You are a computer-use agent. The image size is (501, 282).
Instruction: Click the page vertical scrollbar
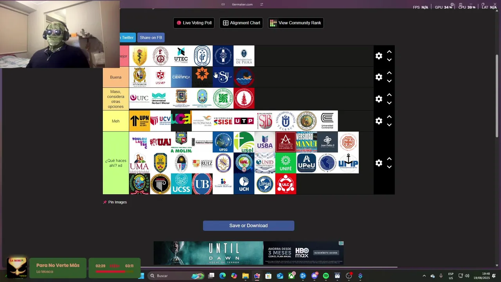[497, 96]
